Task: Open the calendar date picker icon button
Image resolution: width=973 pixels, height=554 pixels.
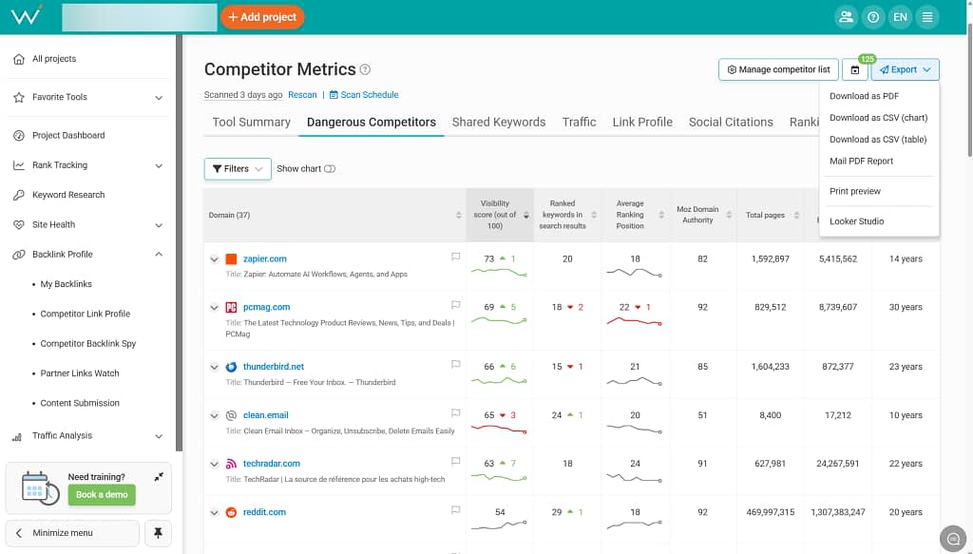Action: pyautogui.click(x=855, y=70)
